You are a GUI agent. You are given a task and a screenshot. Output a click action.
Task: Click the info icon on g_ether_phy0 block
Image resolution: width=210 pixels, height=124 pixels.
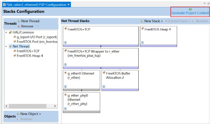pyautogui.click(x=65, y=108)
